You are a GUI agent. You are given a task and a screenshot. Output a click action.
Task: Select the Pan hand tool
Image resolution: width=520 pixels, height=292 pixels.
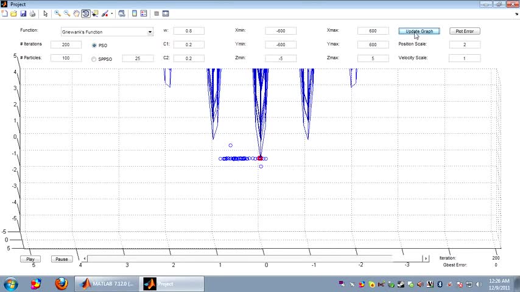tap(76, 13)
